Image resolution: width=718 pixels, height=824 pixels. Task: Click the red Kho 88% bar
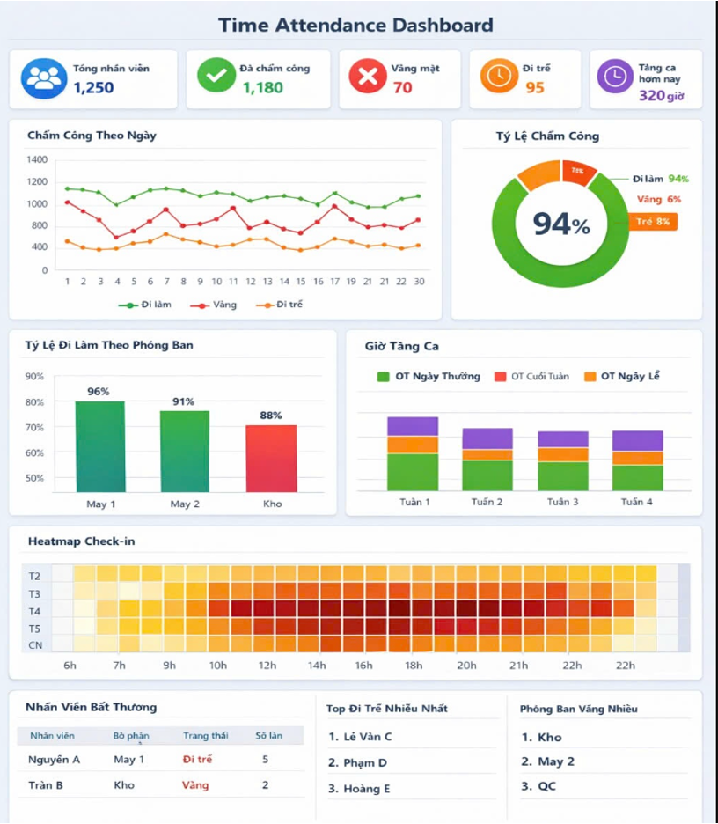coord(272,459)
